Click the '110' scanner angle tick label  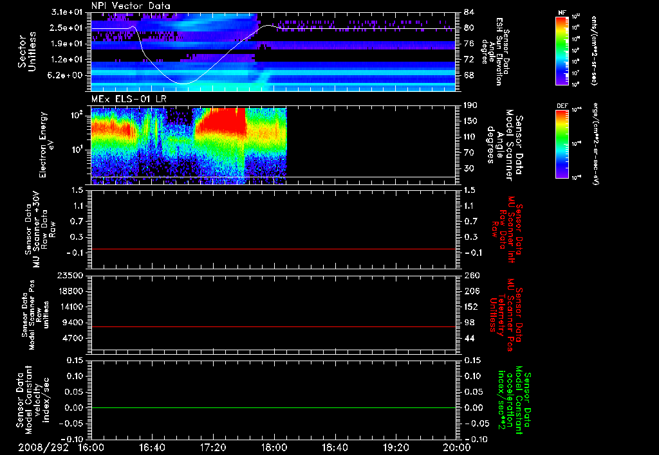coord(470,137)
